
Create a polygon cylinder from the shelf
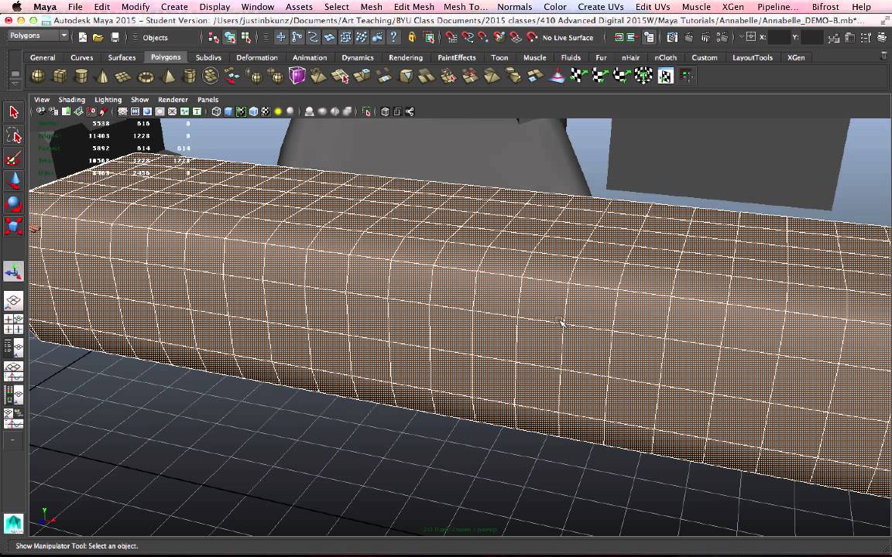click(81, 76)
